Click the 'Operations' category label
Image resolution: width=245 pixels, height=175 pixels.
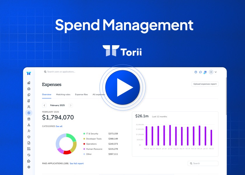(x=91, y=144)
